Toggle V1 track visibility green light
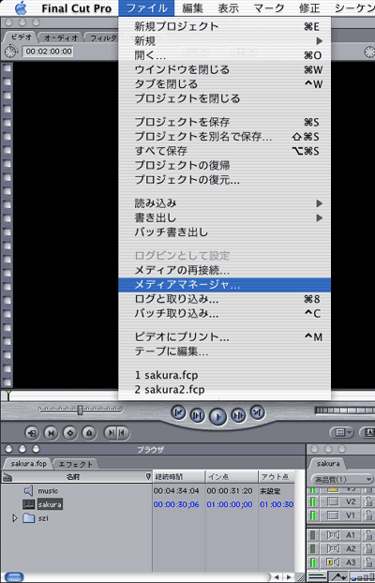375x583 pixels. 313,516
